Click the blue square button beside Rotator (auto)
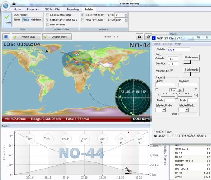Viewport: 211px width, 180px height. click(x=6, y=37)
